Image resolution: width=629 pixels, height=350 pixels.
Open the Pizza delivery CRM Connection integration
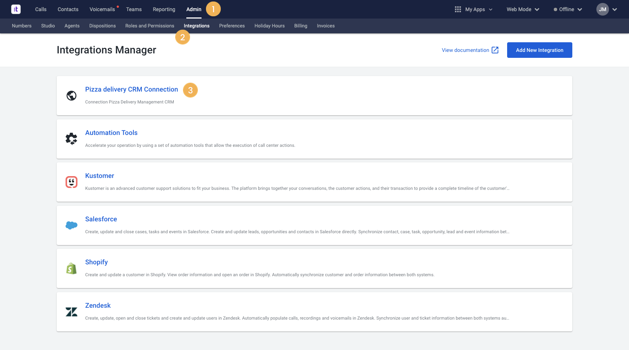click(132, 89)
